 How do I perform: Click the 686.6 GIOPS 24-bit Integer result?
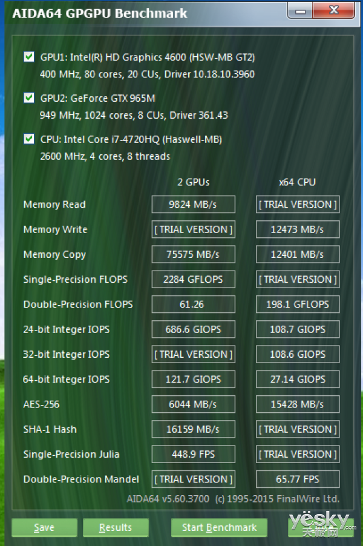coord(192,329)
